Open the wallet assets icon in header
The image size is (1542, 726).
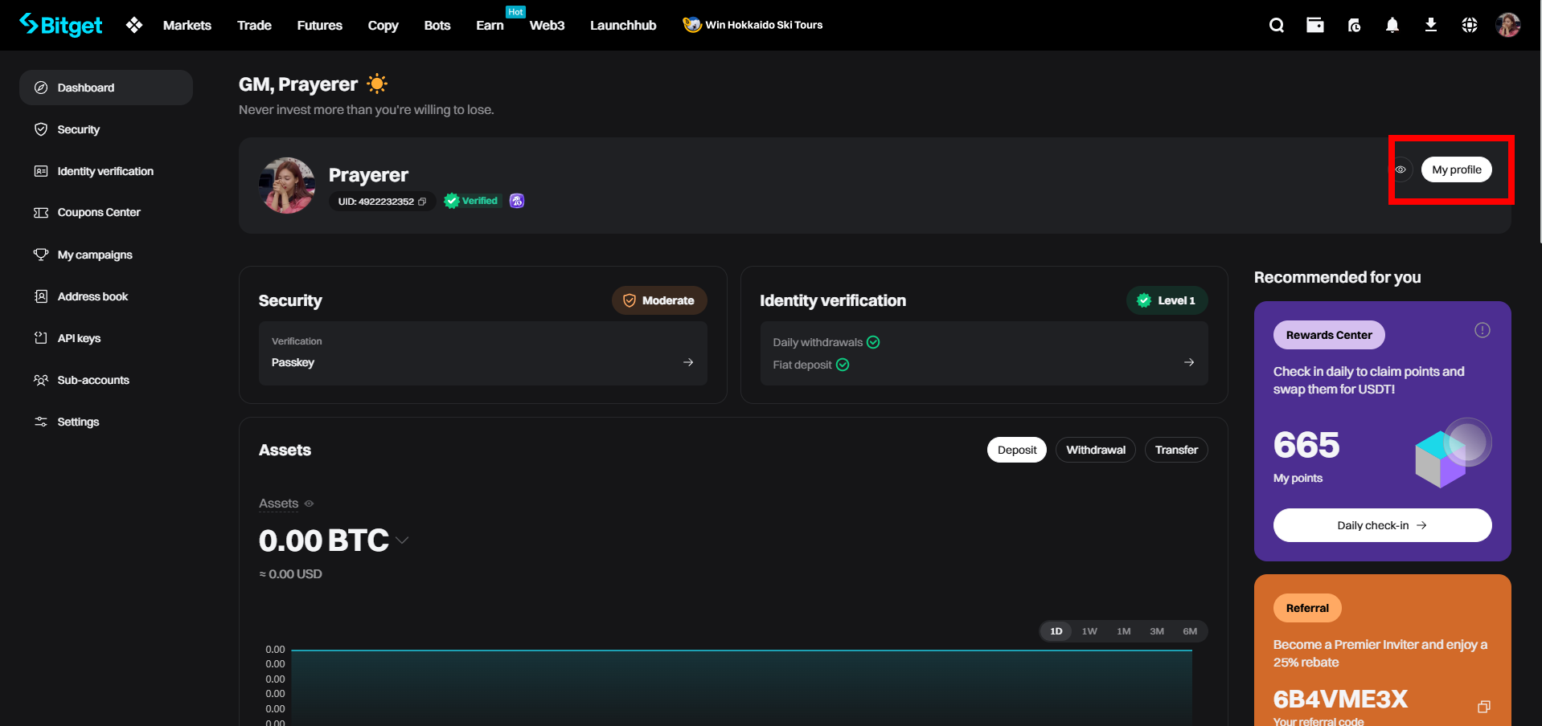point(1315,25)
